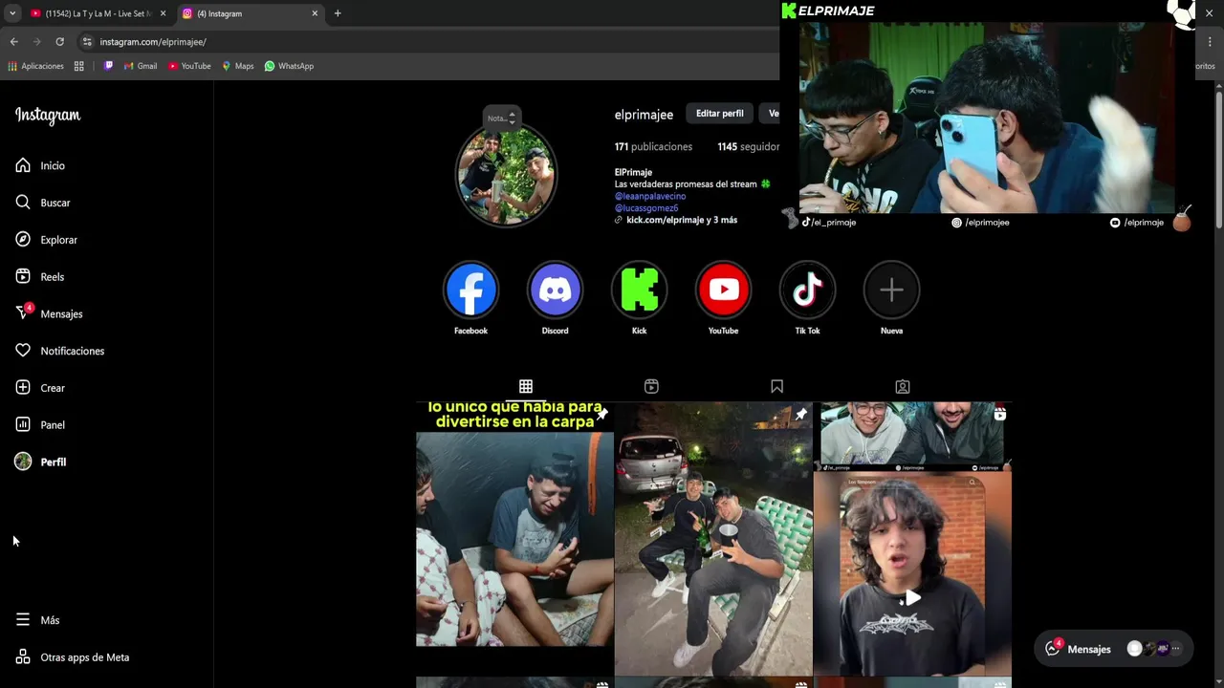Open the Aplicaciones bookmark
Viewport: 1224px width, 688px height.
(x=35, y=66)
